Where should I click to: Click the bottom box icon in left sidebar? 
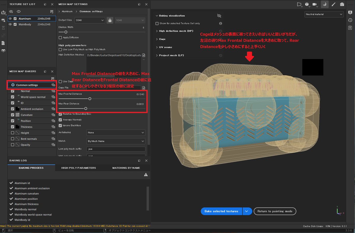tap(3, 50)
